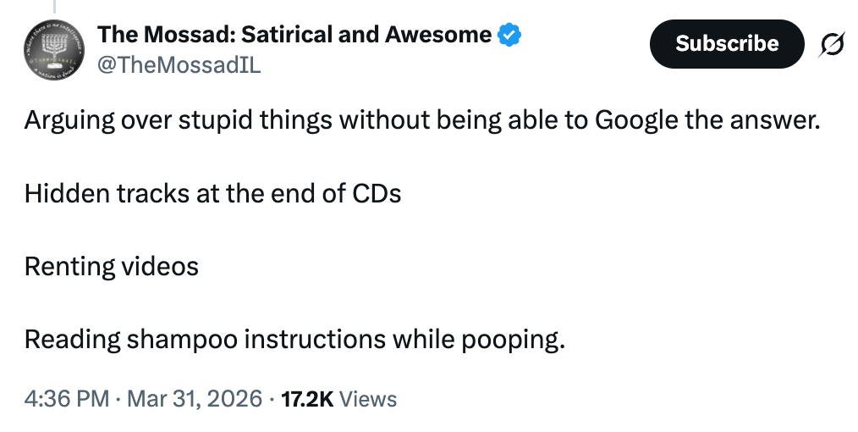
Task: Click the line "Hidden tracks at the end of CDs"
Action: [x=212, y=193]
